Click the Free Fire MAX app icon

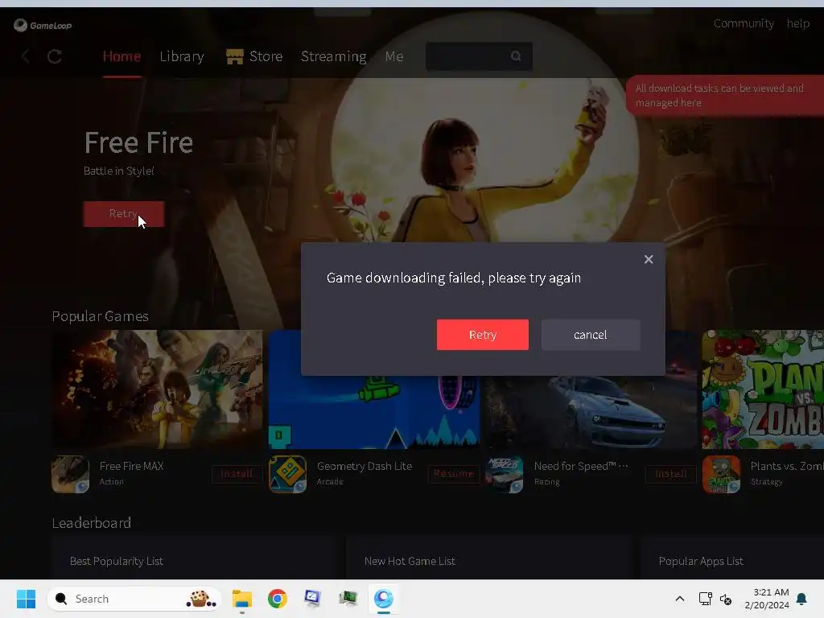pyautogui.click(x=71, y=474)
